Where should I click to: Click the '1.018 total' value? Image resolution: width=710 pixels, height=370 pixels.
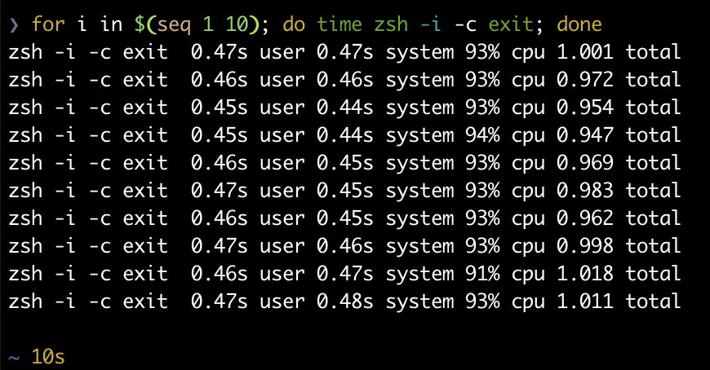[x=619, y=274]
